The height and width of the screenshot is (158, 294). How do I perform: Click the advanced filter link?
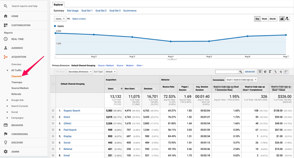pos(250,72)
